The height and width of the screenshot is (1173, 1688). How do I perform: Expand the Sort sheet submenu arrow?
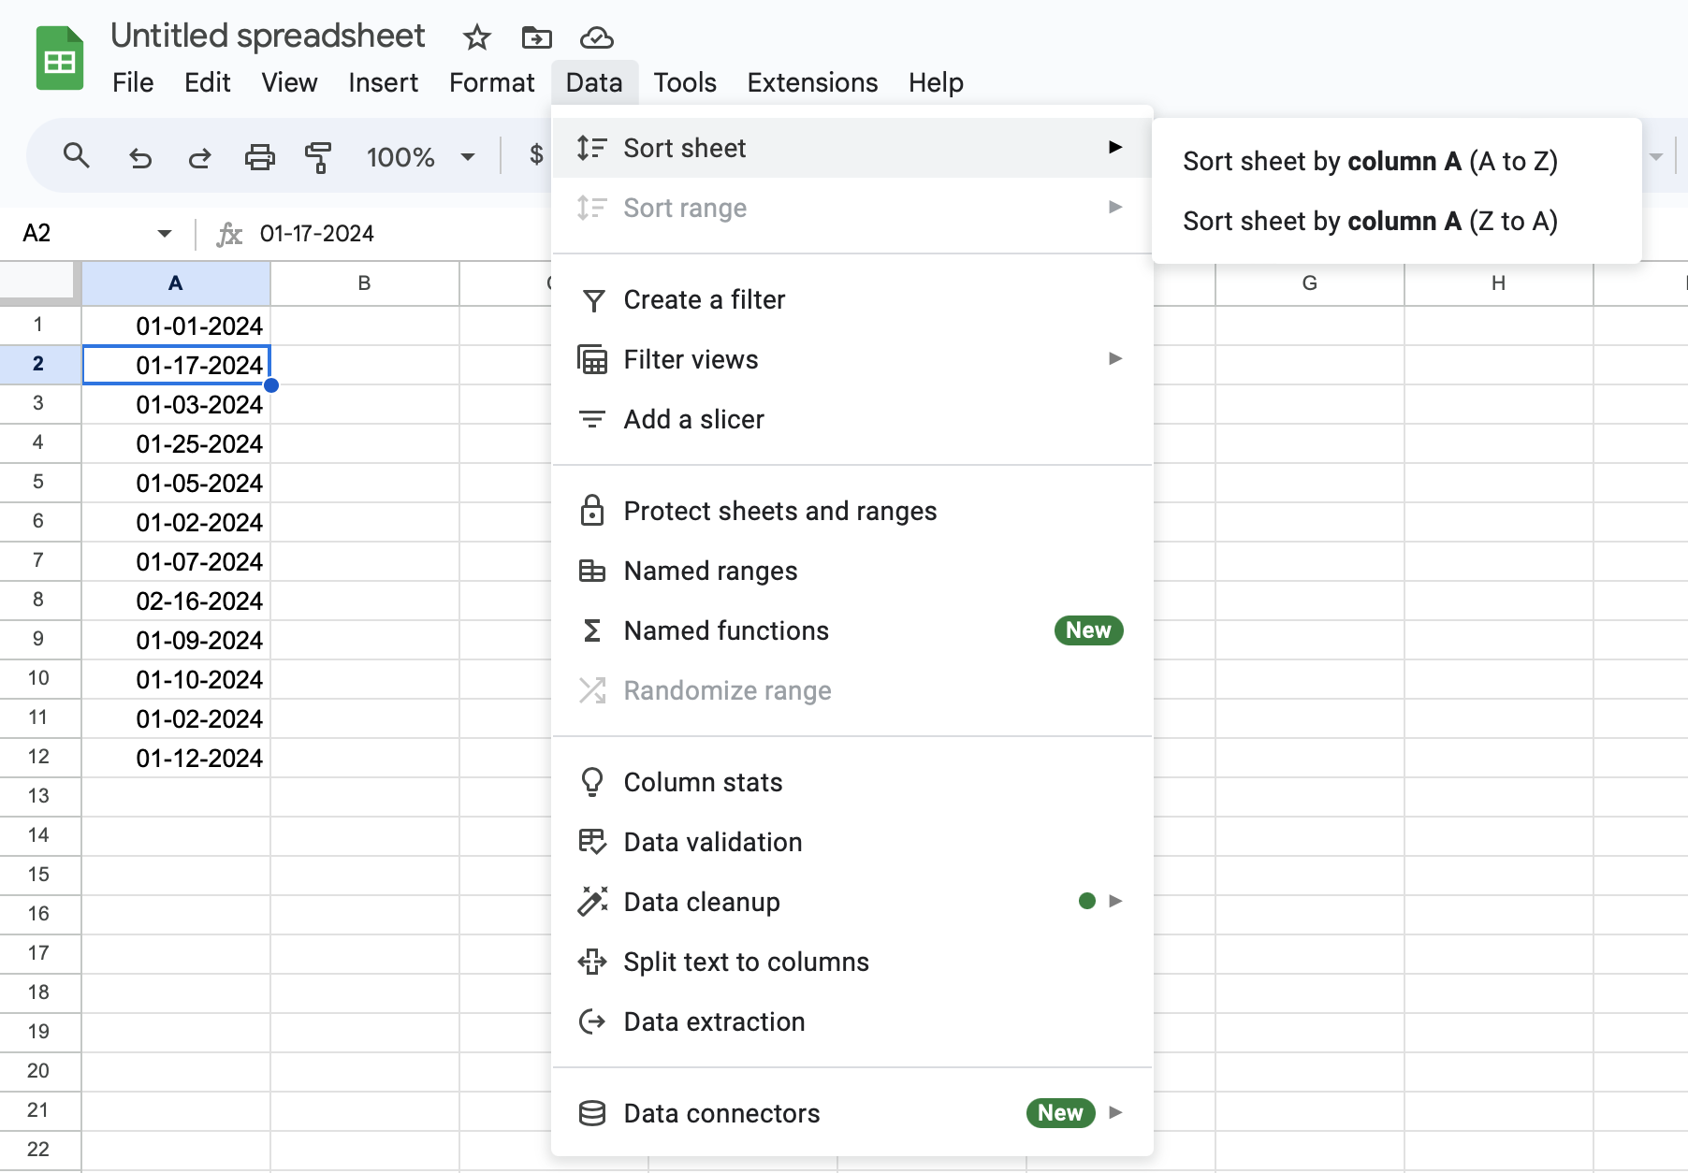[x=1115, y=147]
